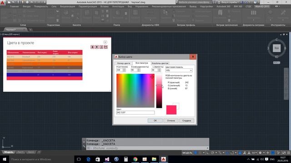Toggle the grid display status icon
The height and width of the screenshot is (163, 291).
click(196, 153)
